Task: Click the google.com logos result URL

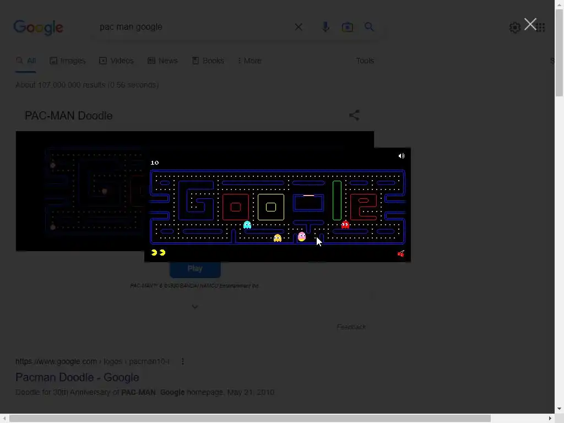Action: (92, 361)
